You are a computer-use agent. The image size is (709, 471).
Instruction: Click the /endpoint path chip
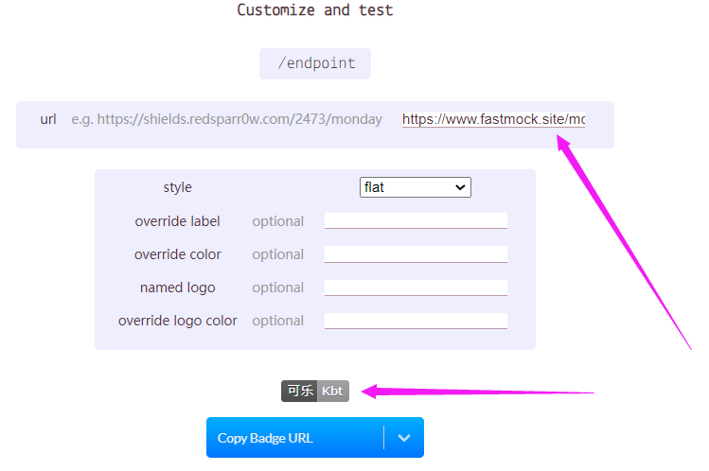point(315,63)
